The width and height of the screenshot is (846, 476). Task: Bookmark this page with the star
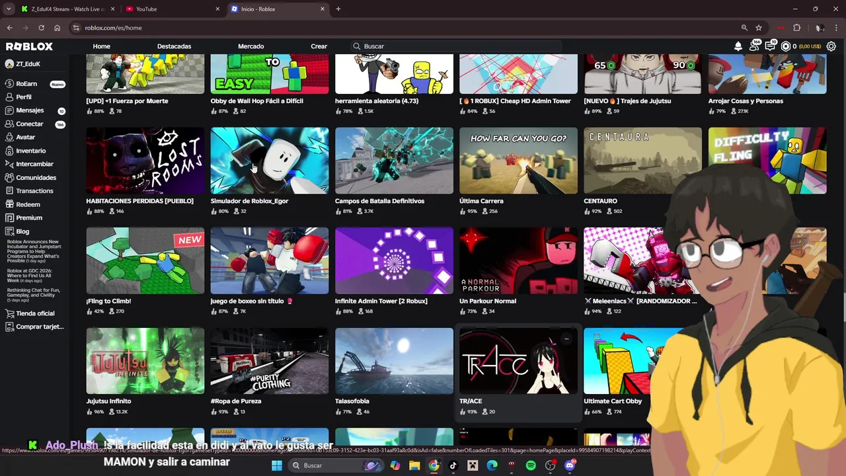(x=759, y=28)
